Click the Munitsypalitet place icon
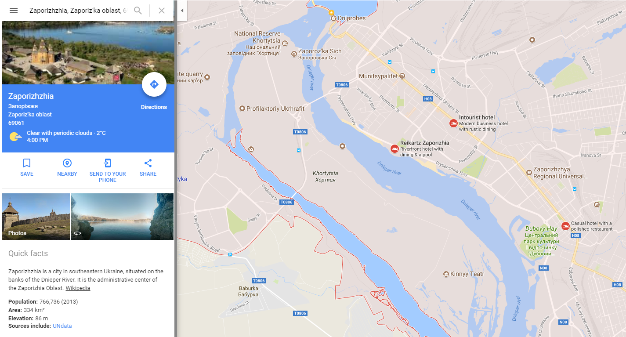Image resolution: width=626 pixels, height=337 pixels. pos(402,76)
